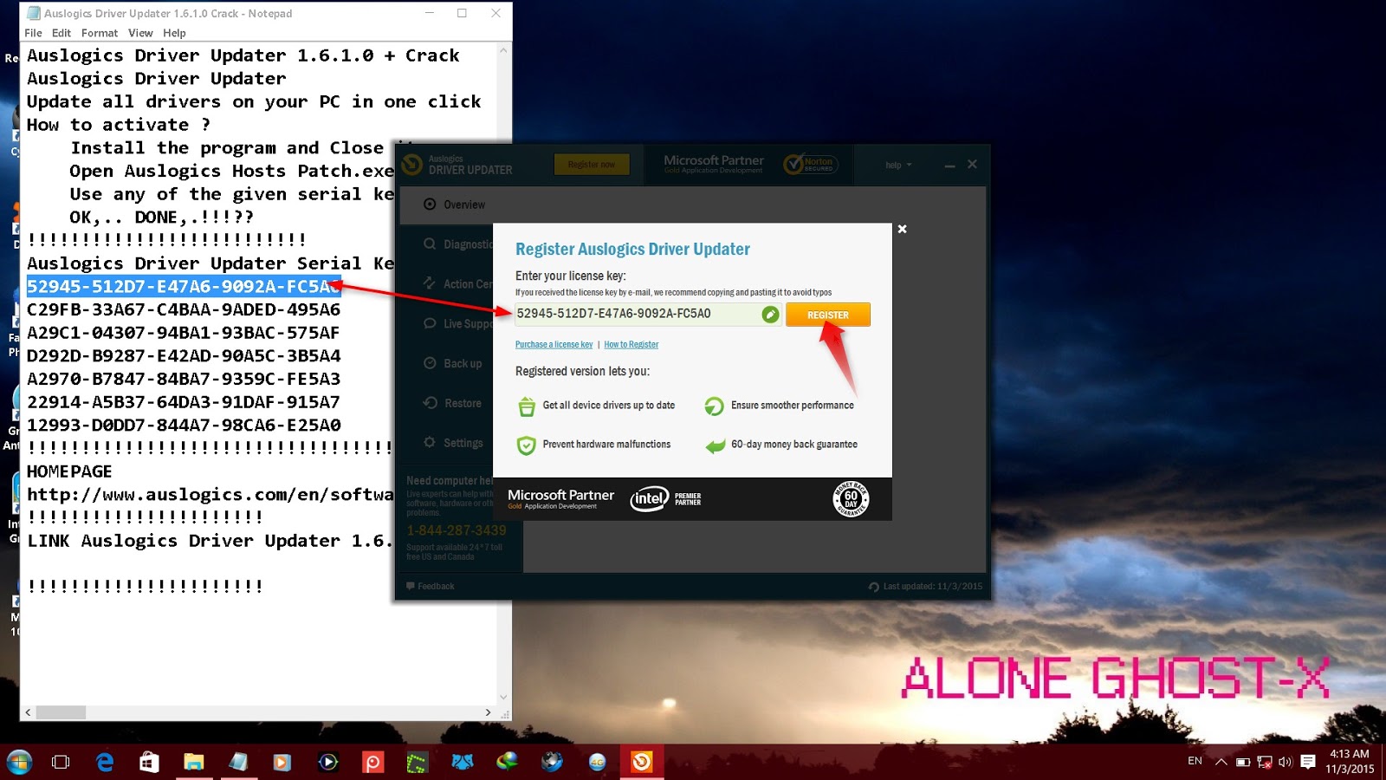Click the taskbar clock showing 4:13 AM
Viewport: 1386px width, 780px height.
tap(1349, 762)
